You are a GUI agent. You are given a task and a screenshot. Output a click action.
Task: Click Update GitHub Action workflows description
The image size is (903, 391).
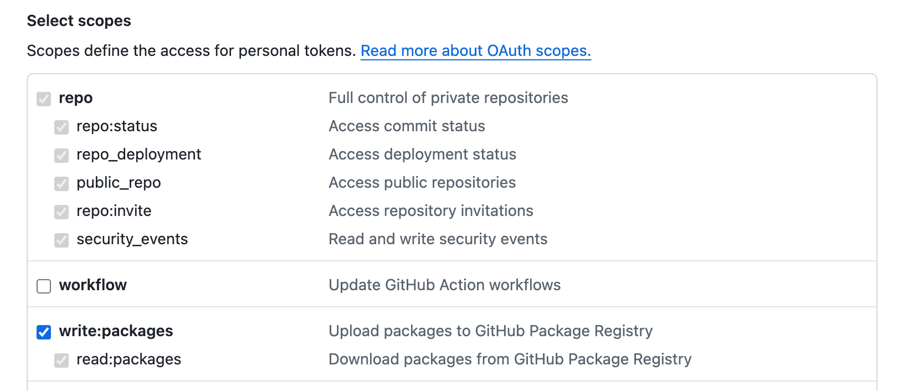coord(444,285)
